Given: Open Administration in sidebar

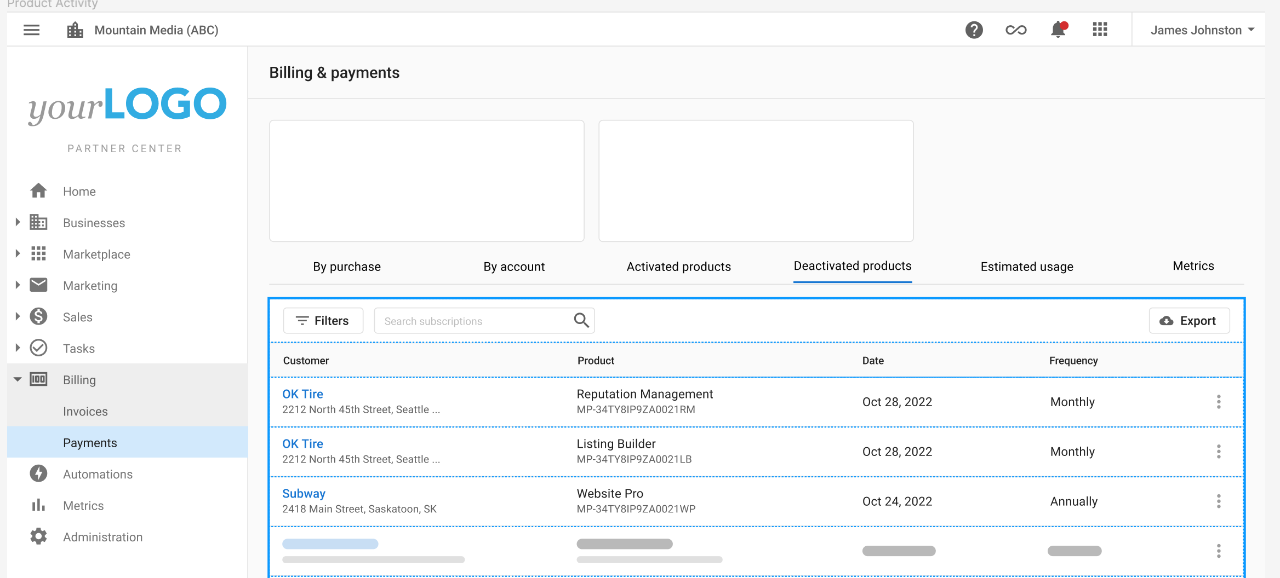Looking at the screenshot, I should [102, 537].
